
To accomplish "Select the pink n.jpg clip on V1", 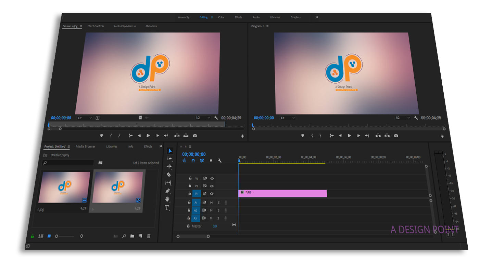I will click(282, 193).
